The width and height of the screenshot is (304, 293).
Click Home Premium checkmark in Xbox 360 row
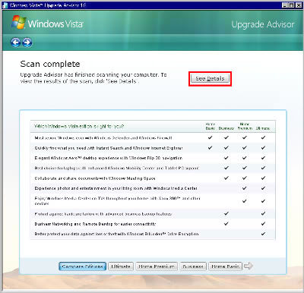tap(245, 201)
